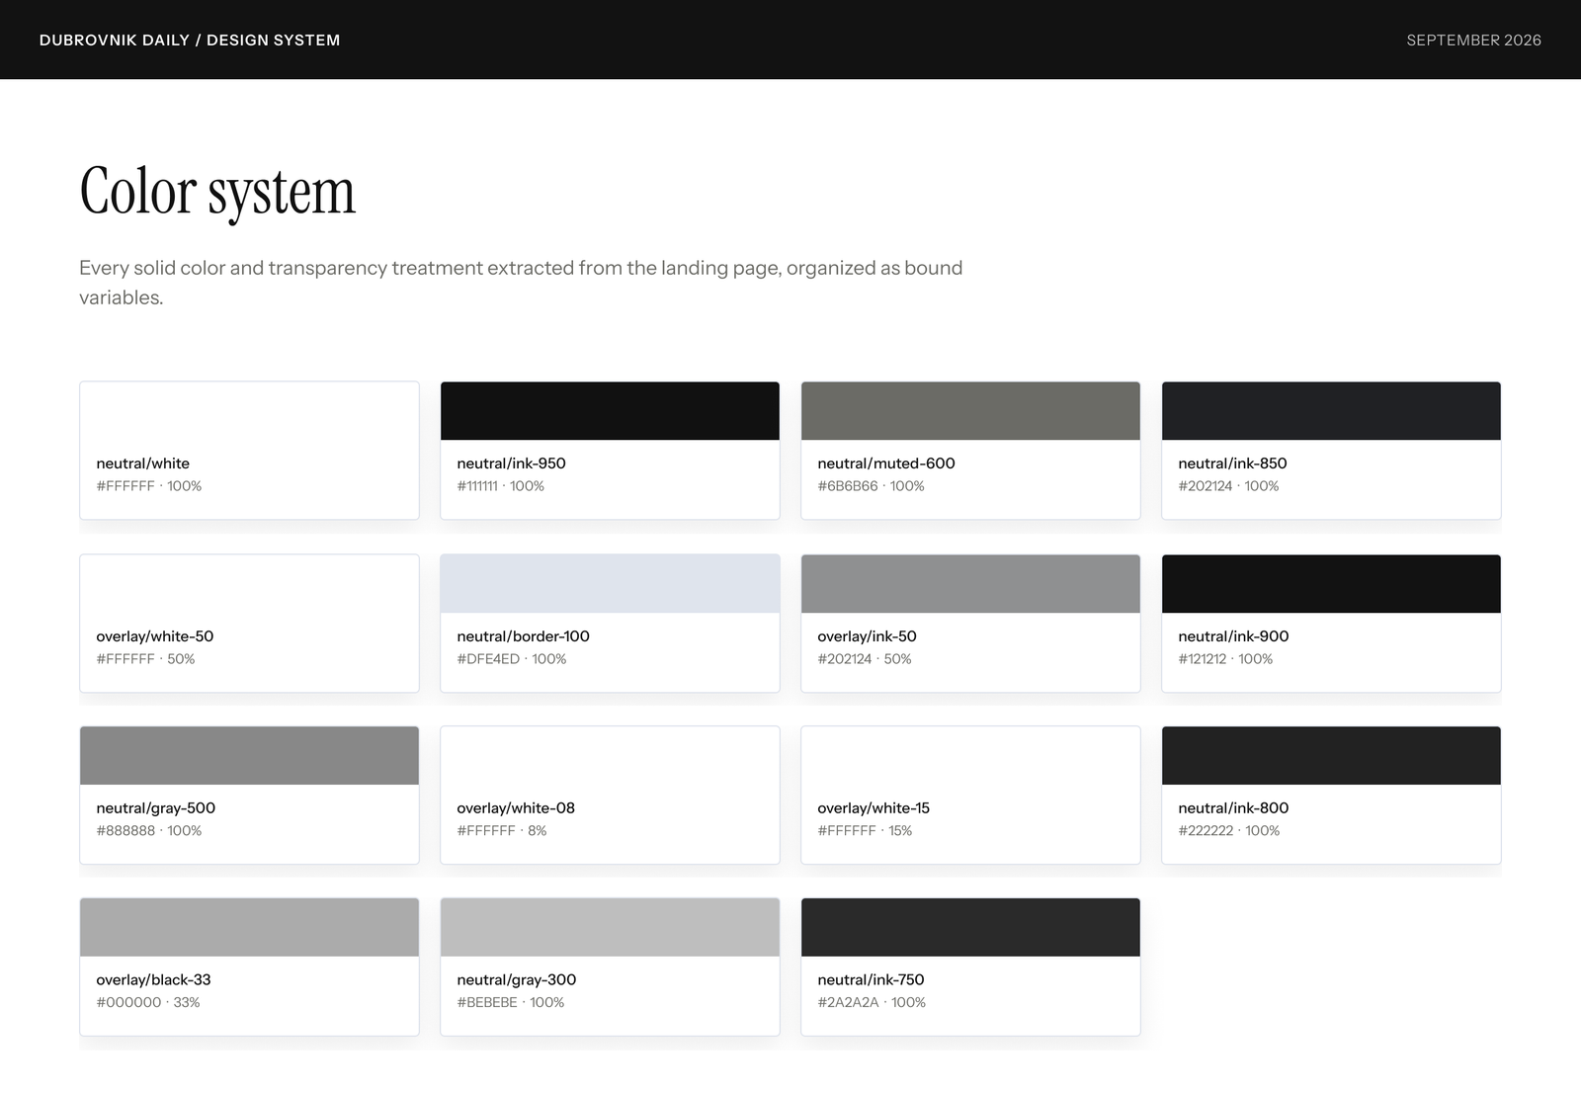Select the "#202124 · 50%" value

[864, 659]
